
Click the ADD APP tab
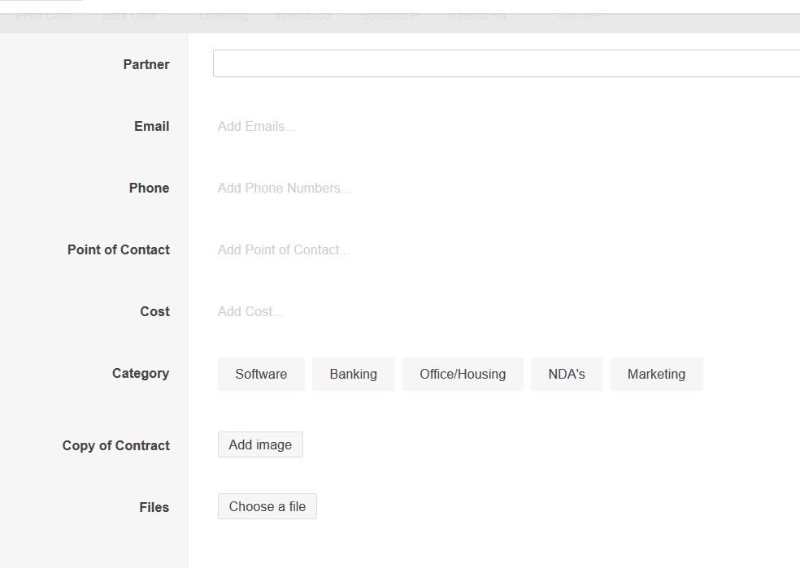pyautogui.click(x=580, y=16)
